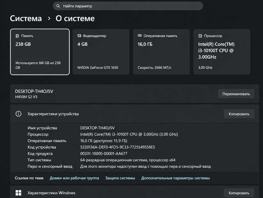This screenshot has height=198, width=263.
Task: Click "DESKTOP-TH4OJ5V" heading above rename
Action: pos(34,91)
